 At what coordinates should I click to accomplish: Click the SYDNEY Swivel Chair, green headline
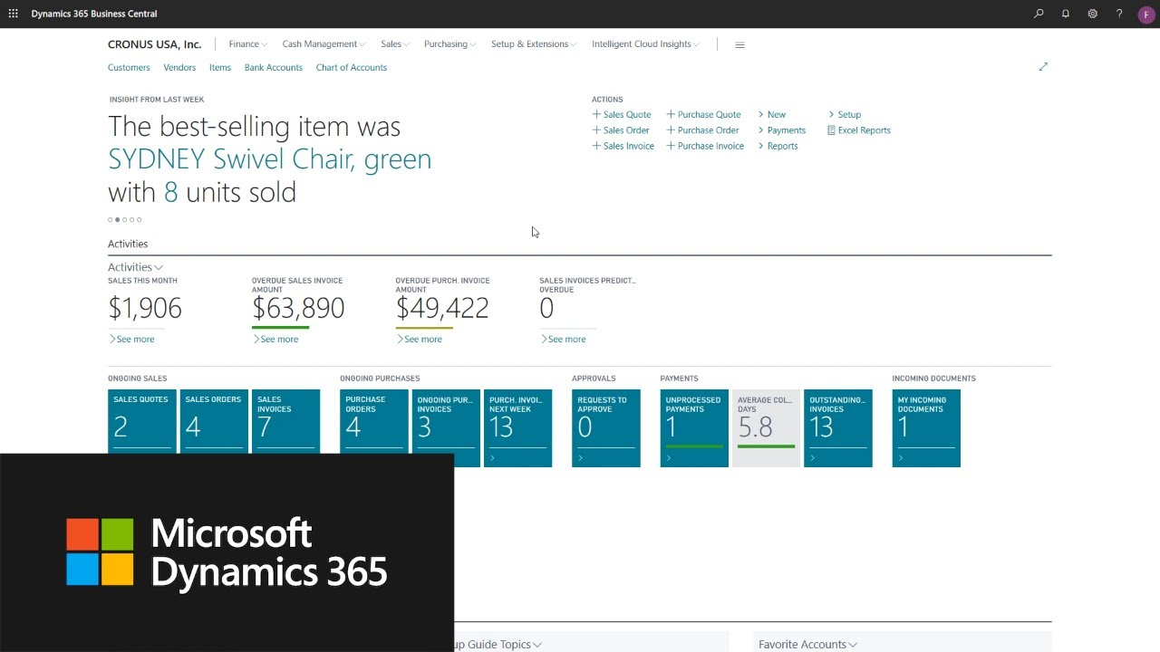tap(269, 159)
